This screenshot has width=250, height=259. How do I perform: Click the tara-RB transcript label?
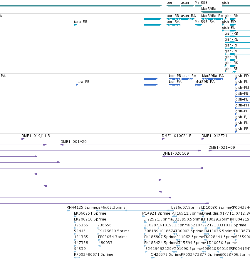[80, 22]
